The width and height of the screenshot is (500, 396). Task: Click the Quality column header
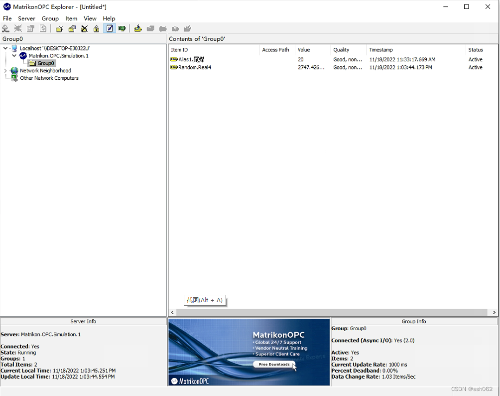click(349, 50)
